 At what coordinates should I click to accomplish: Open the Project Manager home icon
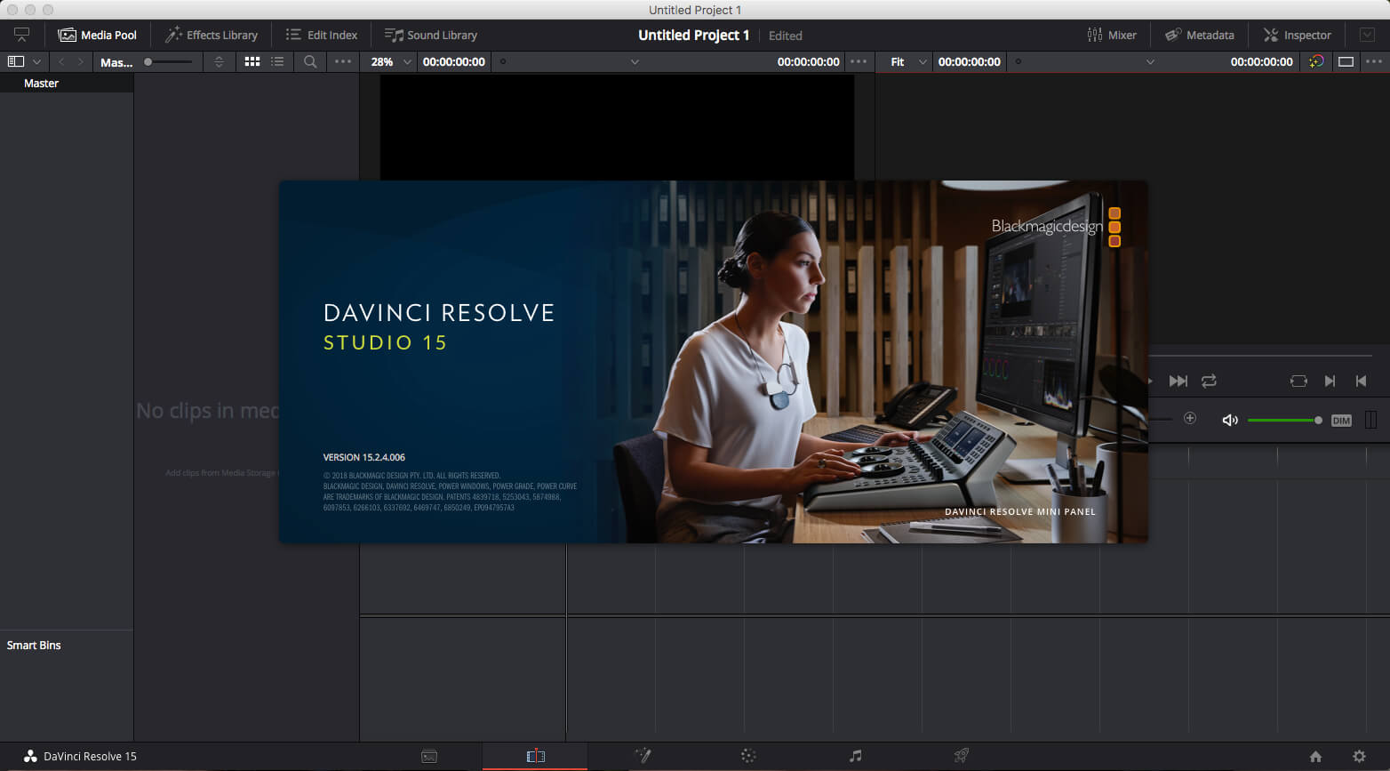[1315, 757]
